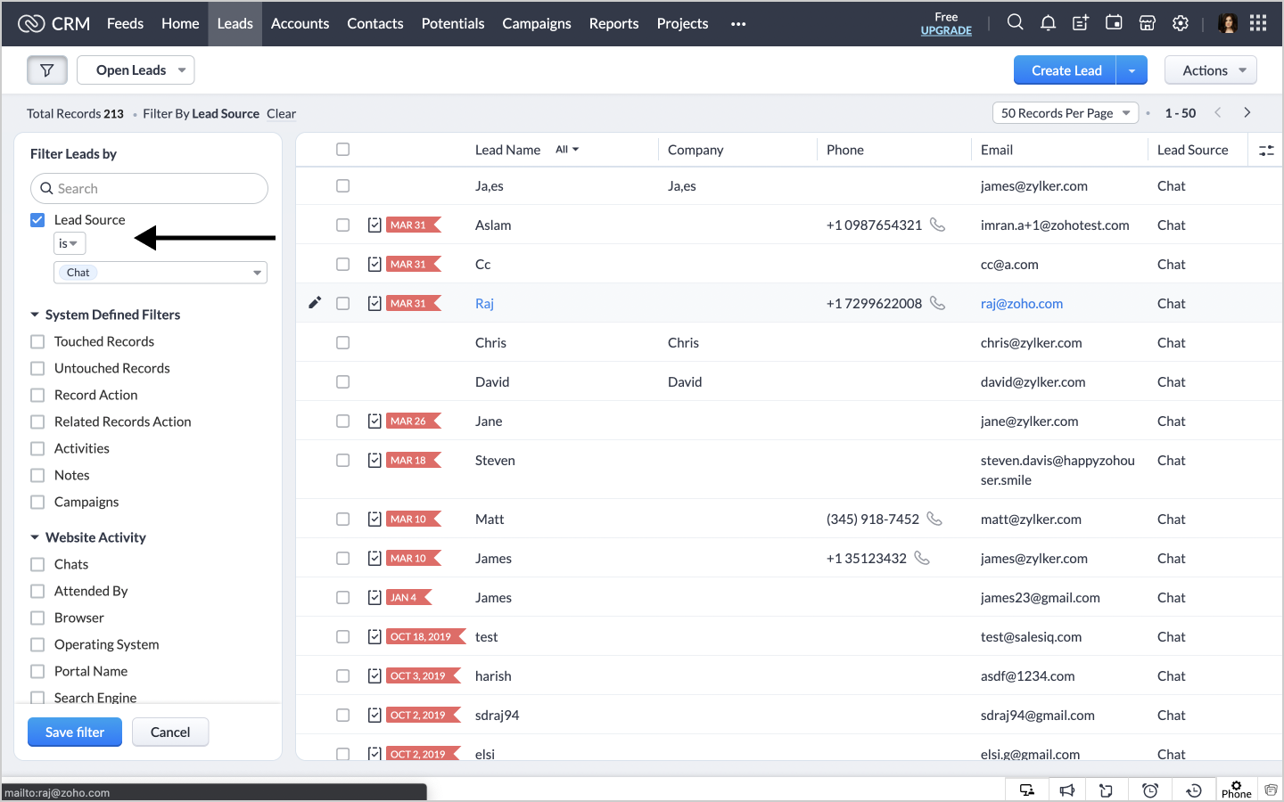Click the Save filter button
1284x802 pixels.
[75, 732]
